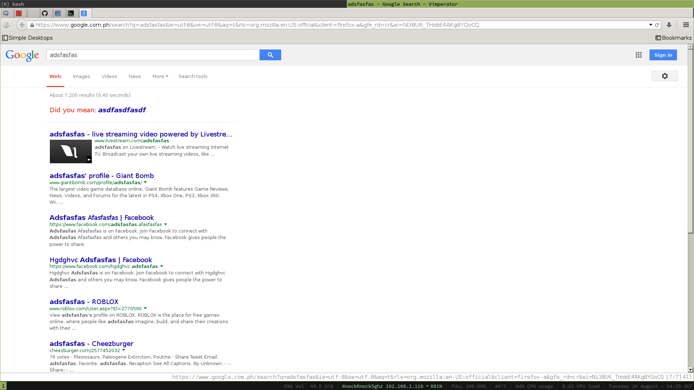This screenshot has height=390, width=694.
Task: Click the www.livestream.com/adsfasfas green URL
Action: coord(132,140)
